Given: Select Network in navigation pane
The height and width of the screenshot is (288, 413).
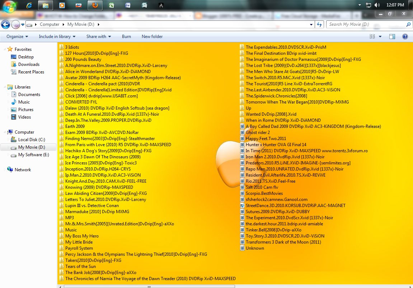Looking at the screenshot, I should 23,170.
